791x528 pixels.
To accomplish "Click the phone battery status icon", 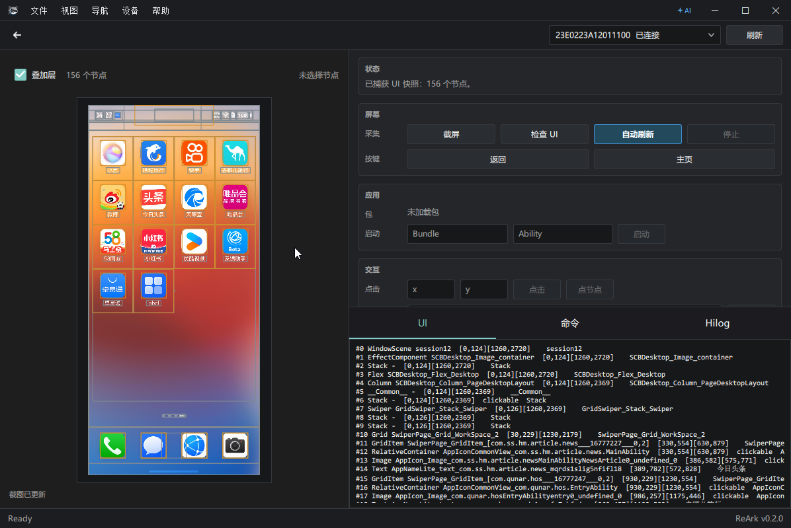I will 243,116.
